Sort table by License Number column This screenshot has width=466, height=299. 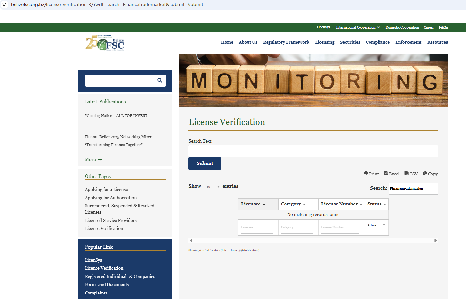[x=341, y=204]
